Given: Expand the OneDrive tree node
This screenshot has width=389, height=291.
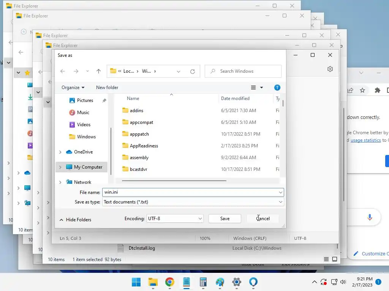Looking at the screenshot, I should 60,152.
